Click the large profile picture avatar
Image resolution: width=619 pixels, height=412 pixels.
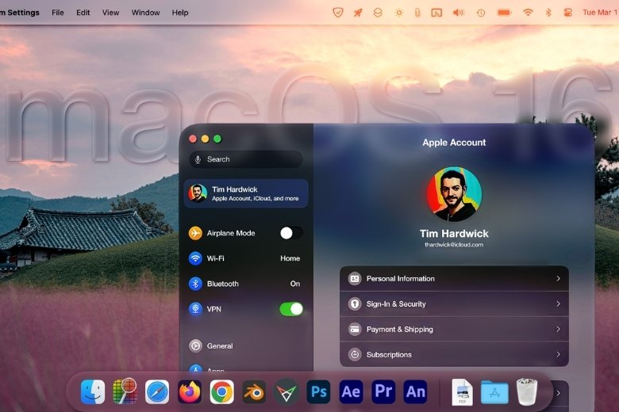[x=454, y=193]
